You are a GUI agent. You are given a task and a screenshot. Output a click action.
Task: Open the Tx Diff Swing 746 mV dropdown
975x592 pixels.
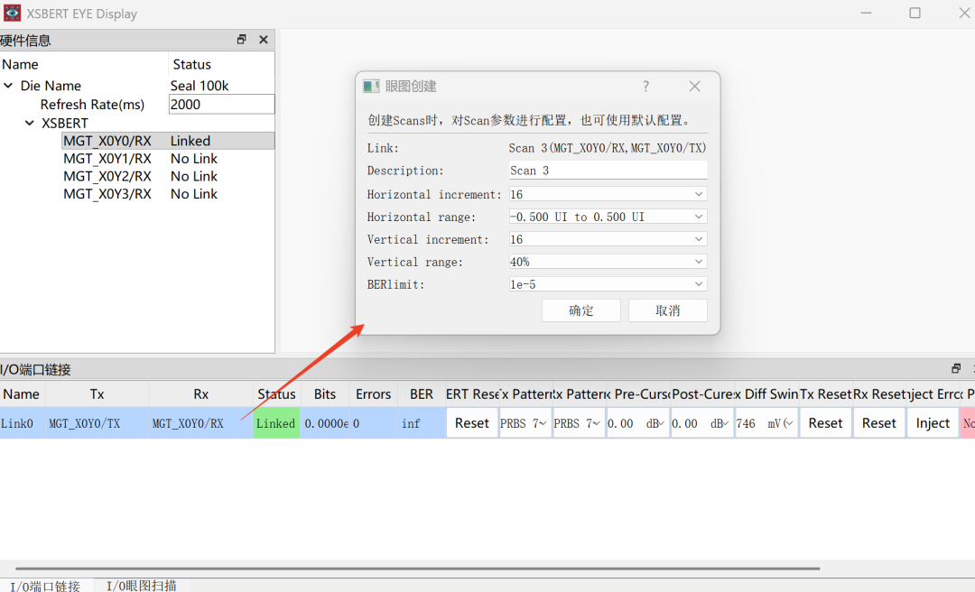click(x=766, y=423)
